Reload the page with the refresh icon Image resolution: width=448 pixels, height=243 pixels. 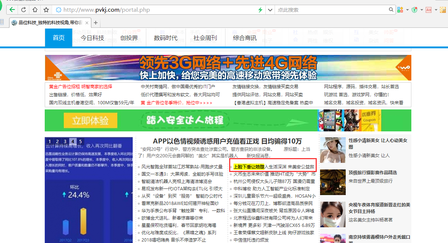click(24, 10)
